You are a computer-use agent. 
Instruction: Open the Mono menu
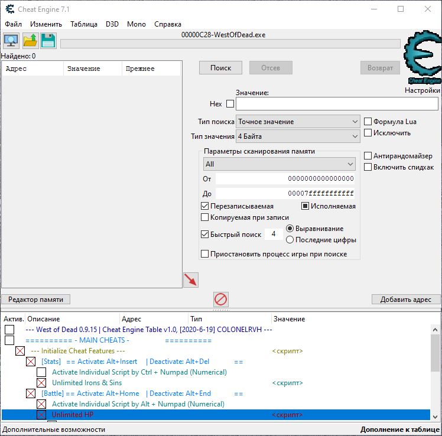point(136,24)
